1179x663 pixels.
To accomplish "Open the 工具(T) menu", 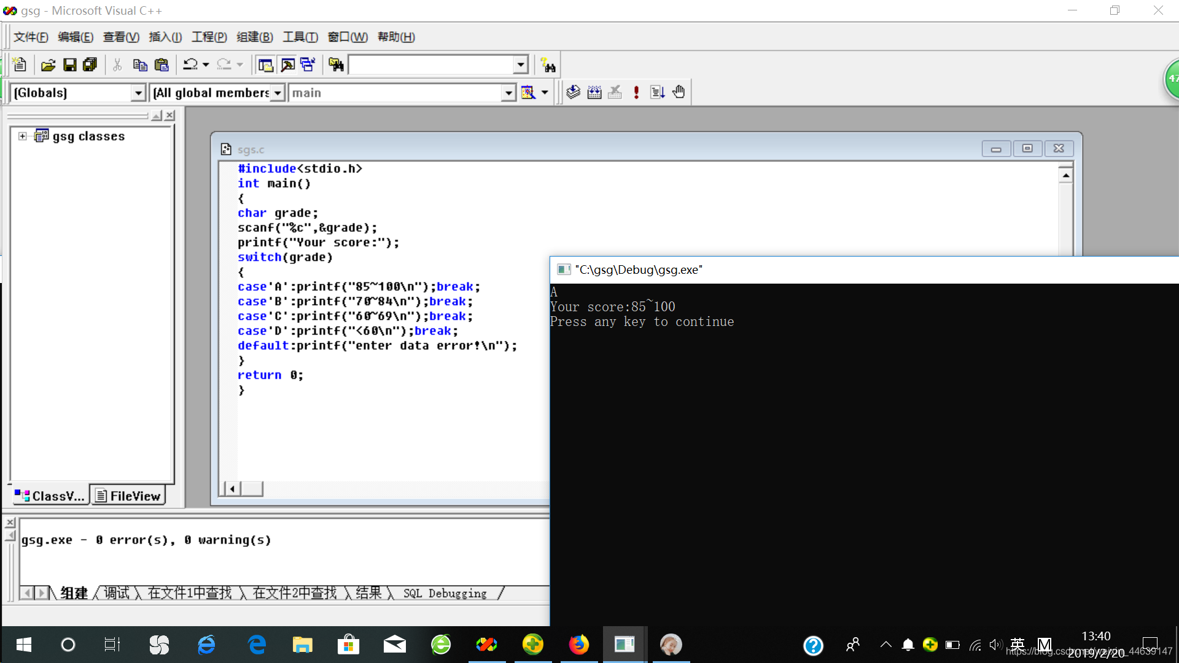I will click(300, 37).
